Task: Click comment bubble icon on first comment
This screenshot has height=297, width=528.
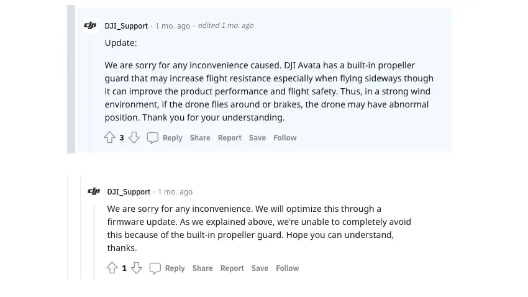Action: (153, 138)
